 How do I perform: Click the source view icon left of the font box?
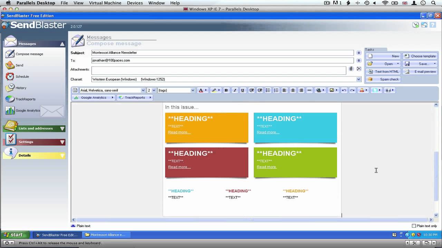(x=75, y=90)
